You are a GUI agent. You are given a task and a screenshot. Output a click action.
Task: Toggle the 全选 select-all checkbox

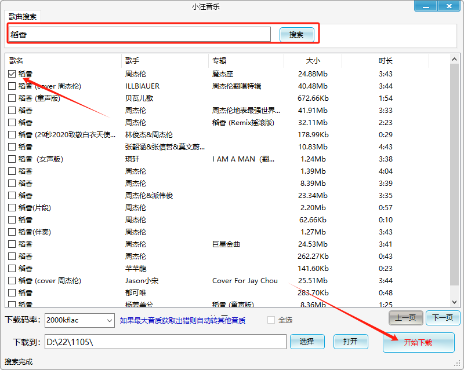(271, 320)
